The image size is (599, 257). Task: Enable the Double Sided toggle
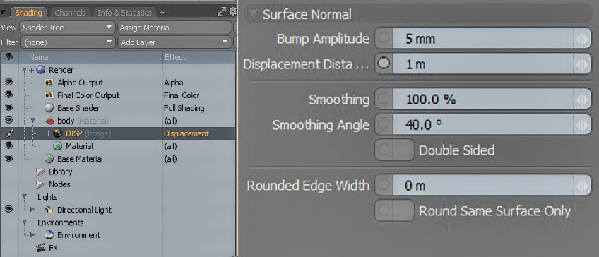click(x=395, y=150)
